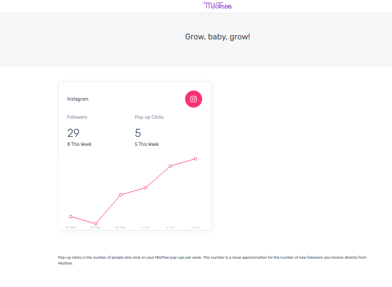
Task: Click the 1 Jun chart data point
Action: point(146,187)
